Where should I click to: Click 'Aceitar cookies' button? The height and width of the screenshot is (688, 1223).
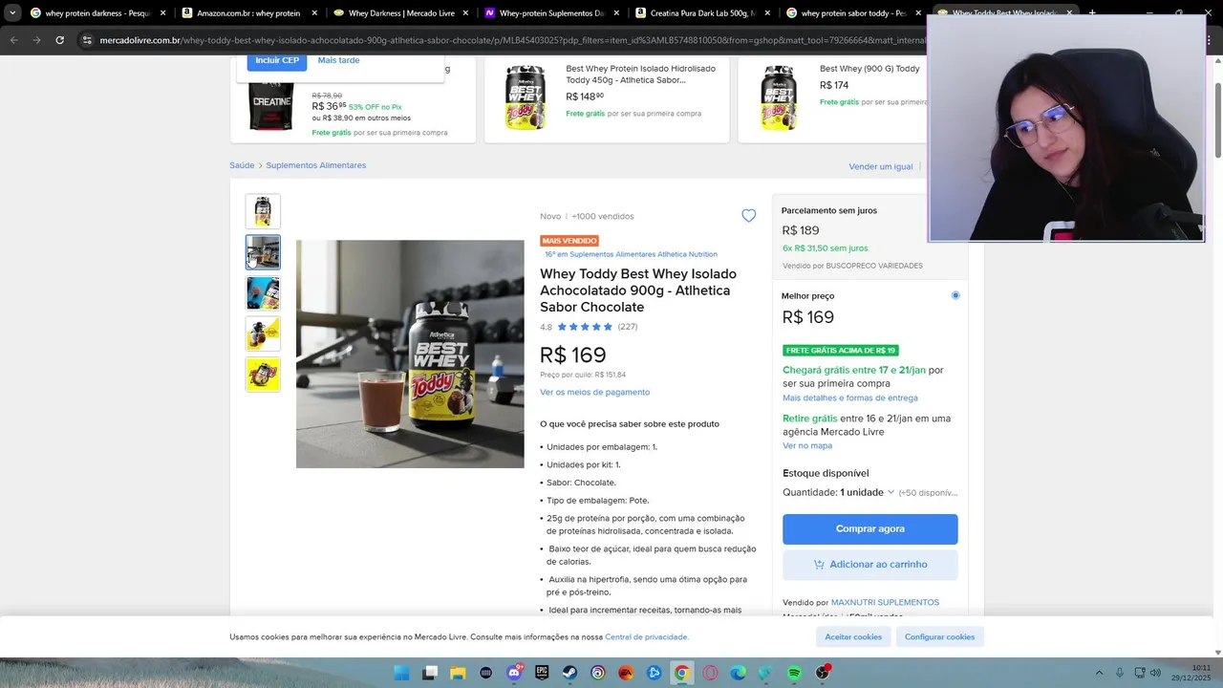[x=853, y=636]
